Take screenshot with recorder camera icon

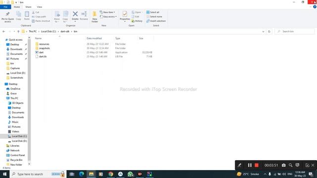tap(284, 165)
